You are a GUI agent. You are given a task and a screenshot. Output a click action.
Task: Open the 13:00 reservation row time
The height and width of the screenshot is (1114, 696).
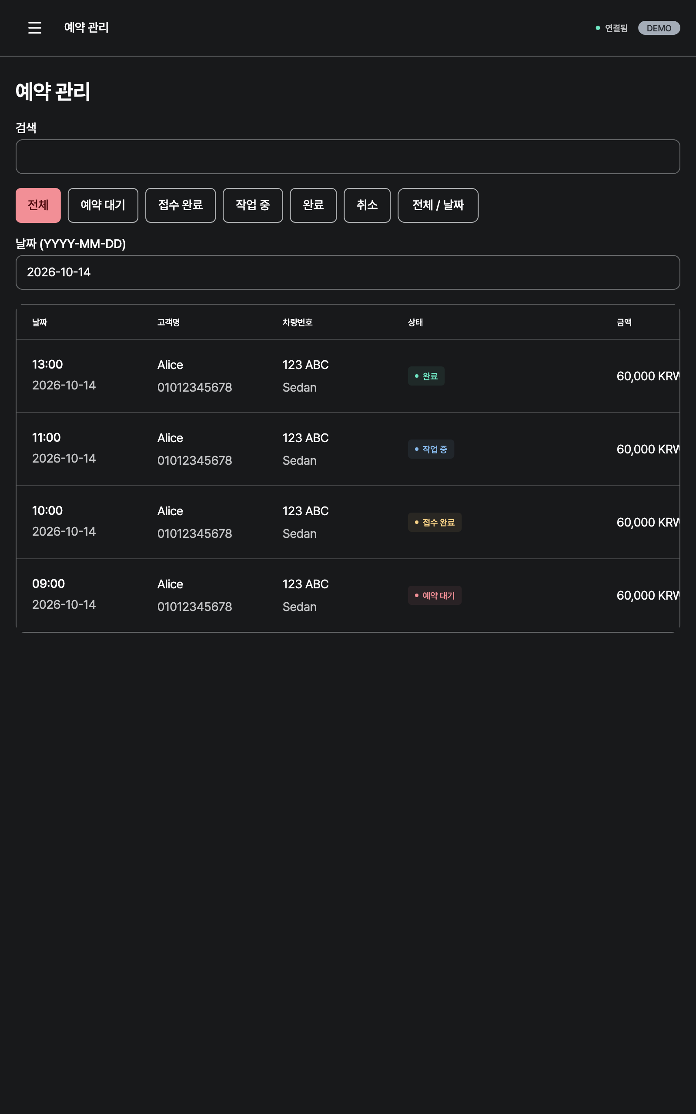click(47, 365)
